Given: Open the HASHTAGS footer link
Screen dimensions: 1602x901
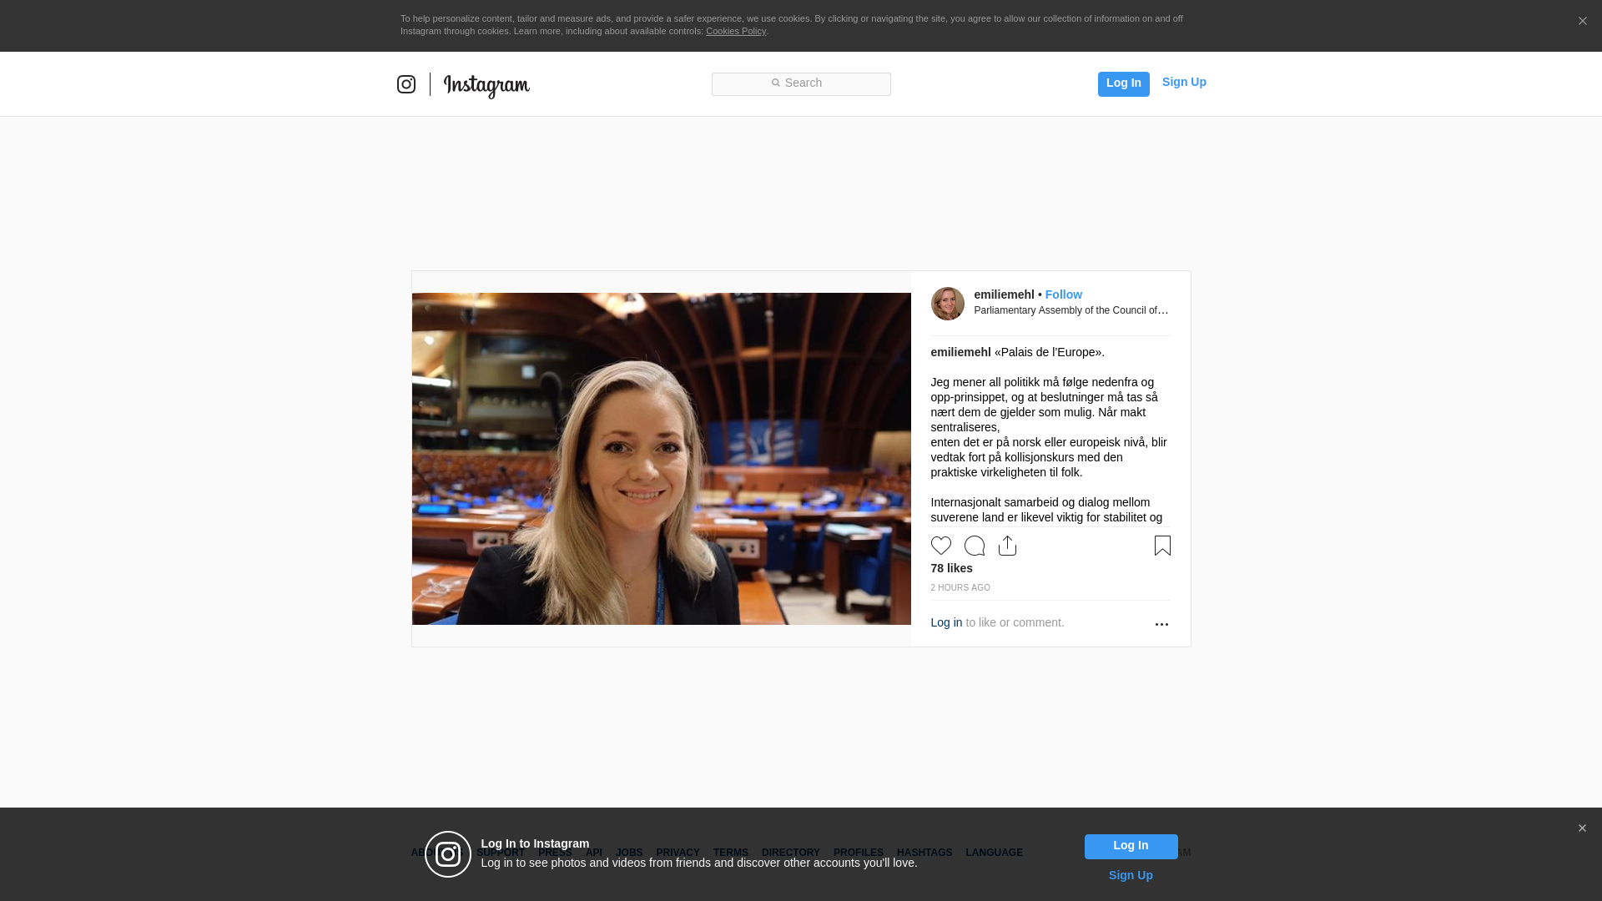Looking at the screenshot, I should tap(924, 853).
